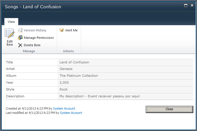
Task: Select the Version History text label
Action: tap(35, 30)
